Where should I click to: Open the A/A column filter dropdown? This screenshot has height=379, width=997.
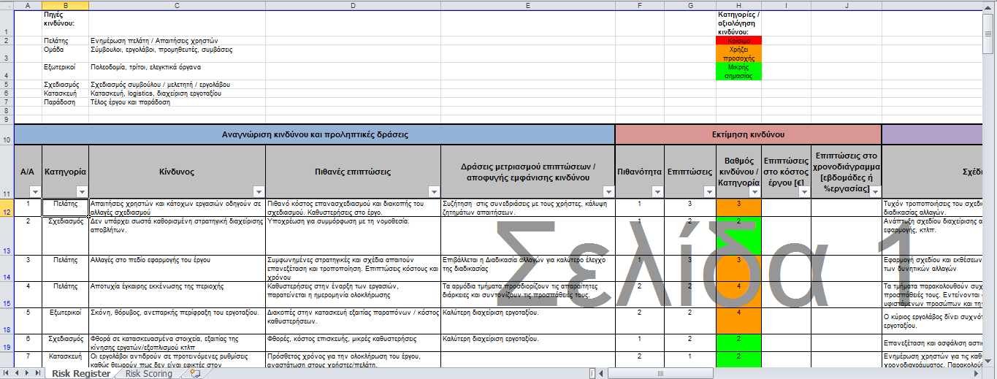pos(35,191)
